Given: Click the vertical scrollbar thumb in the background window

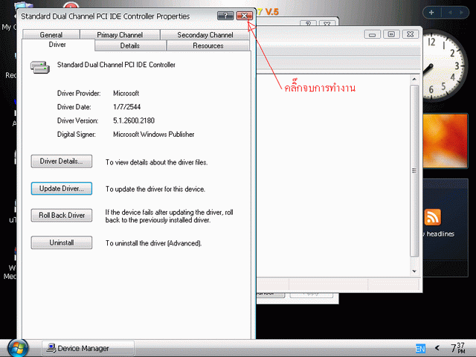Looking at the screenshot, I should tap(414, 170).
